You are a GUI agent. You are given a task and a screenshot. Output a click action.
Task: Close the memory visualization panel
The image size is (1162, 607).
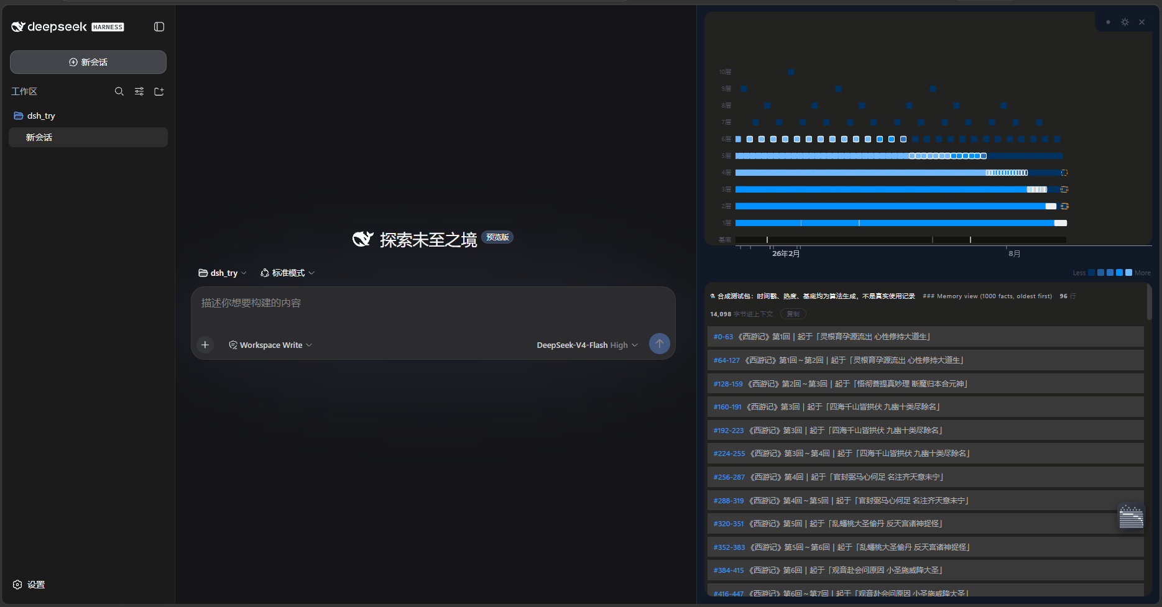[1141, 22]
